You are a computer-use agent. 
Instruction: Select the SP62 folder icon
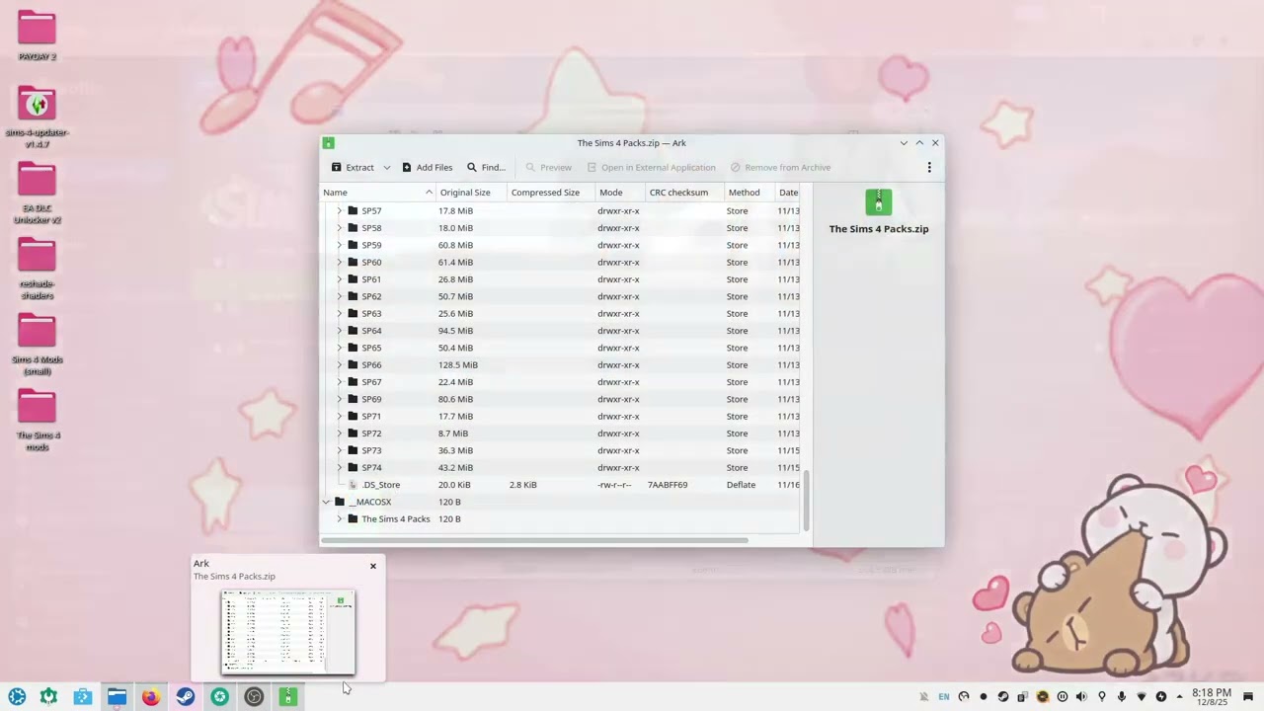353,296
